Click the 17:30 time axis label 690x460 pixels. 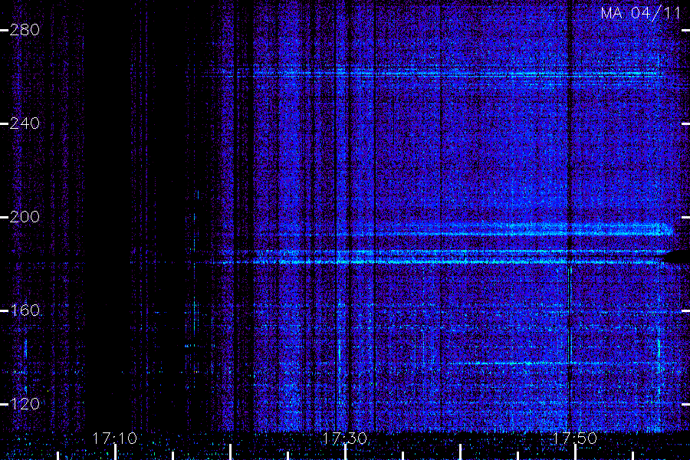(x=344, y=439)
